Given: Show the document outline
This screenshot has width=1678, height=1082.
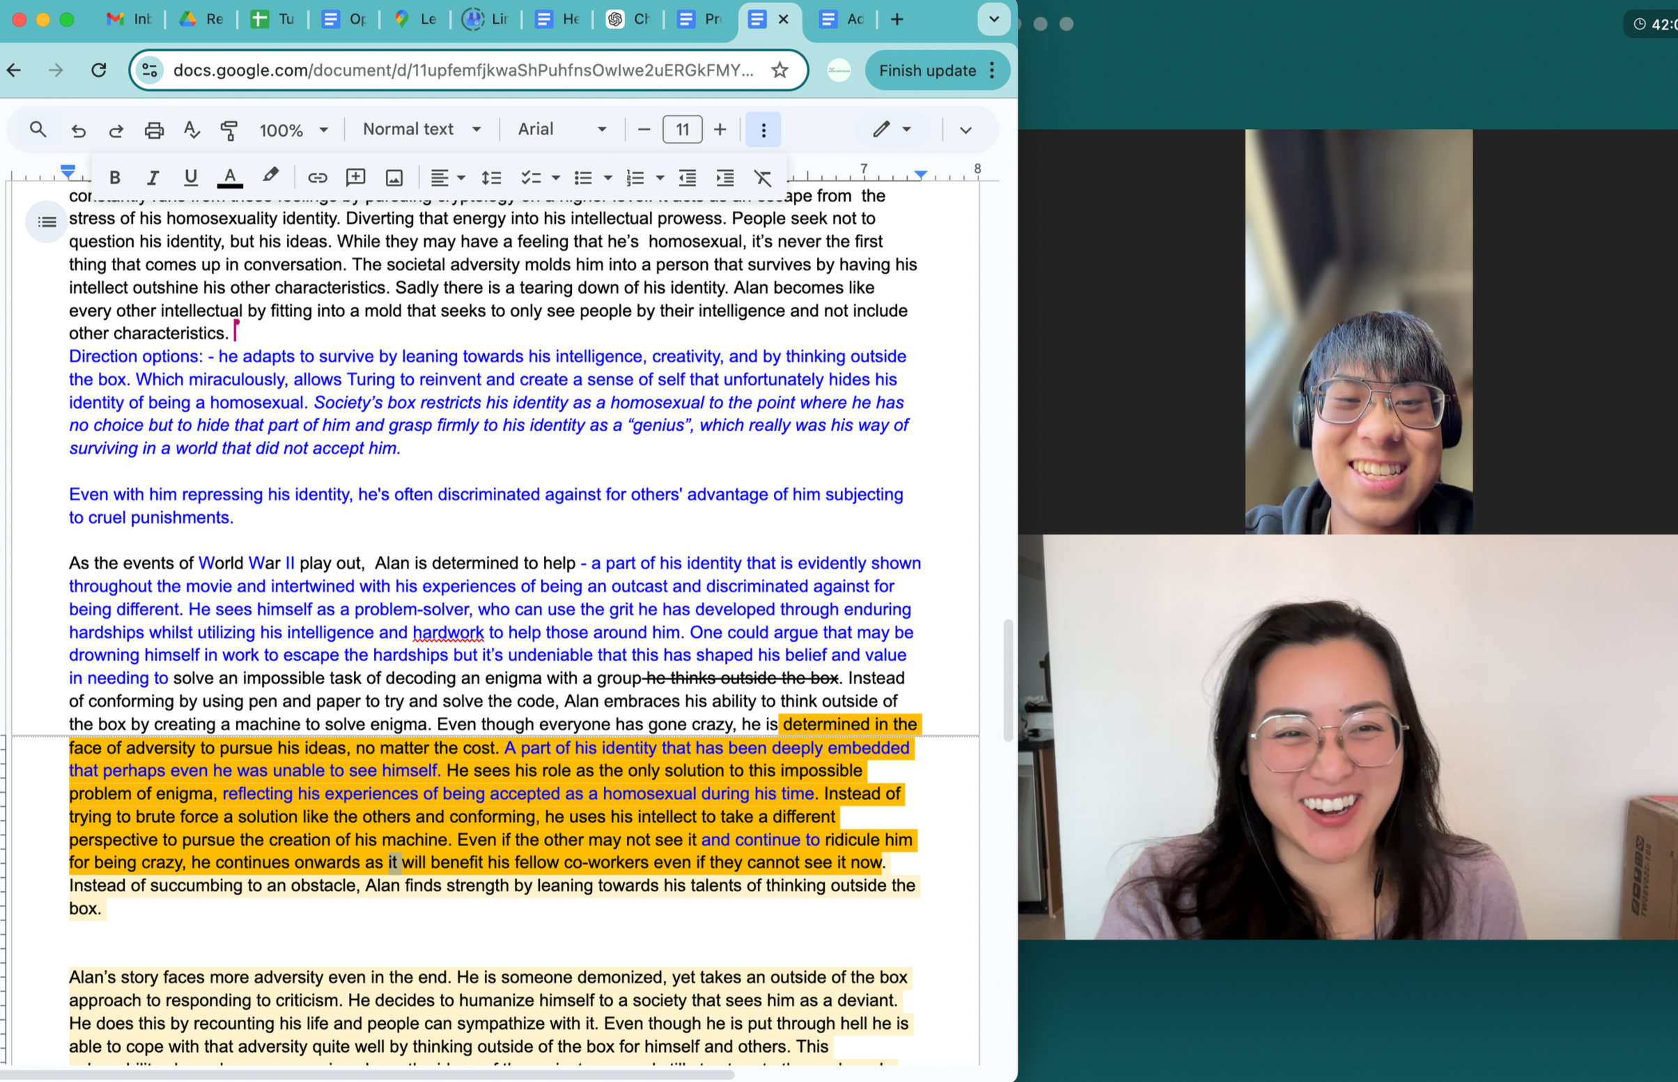Looking at the screenshot, I should tap(47, 222).
